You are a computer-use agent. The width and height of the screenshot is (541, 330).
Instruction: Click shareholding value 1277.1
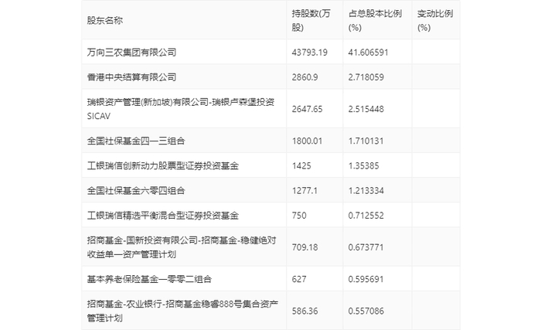click(305, 191)
